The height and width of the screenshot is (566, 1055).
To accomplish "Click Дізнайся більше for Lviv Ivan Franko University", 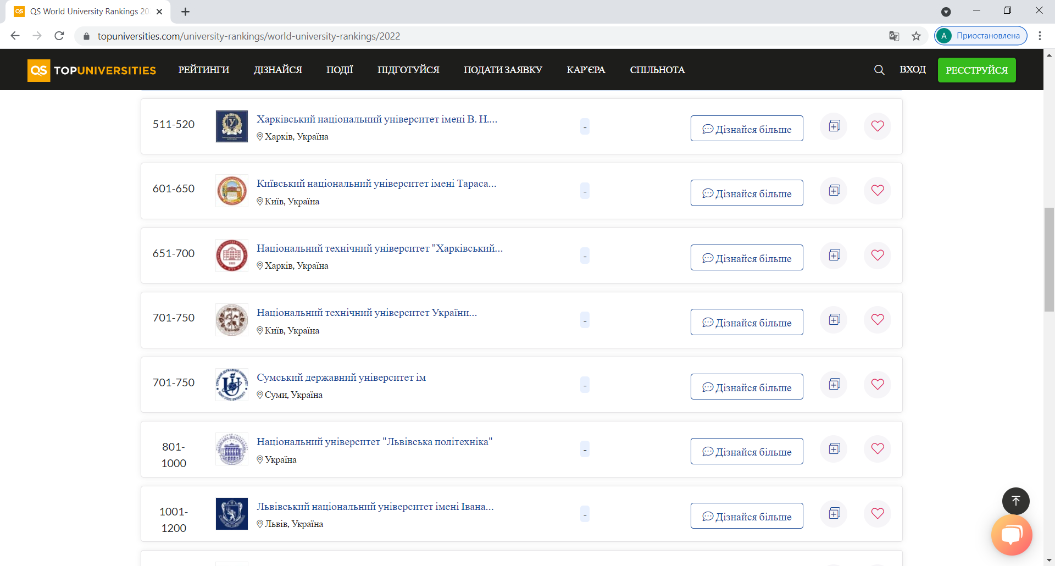I will [747, 516].
